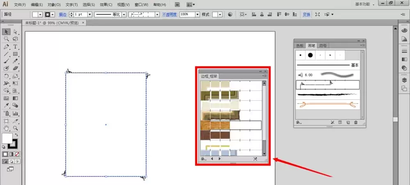Click the Direct Selection tool
Screen dimensions: 410x185
(x=16, y=32)
